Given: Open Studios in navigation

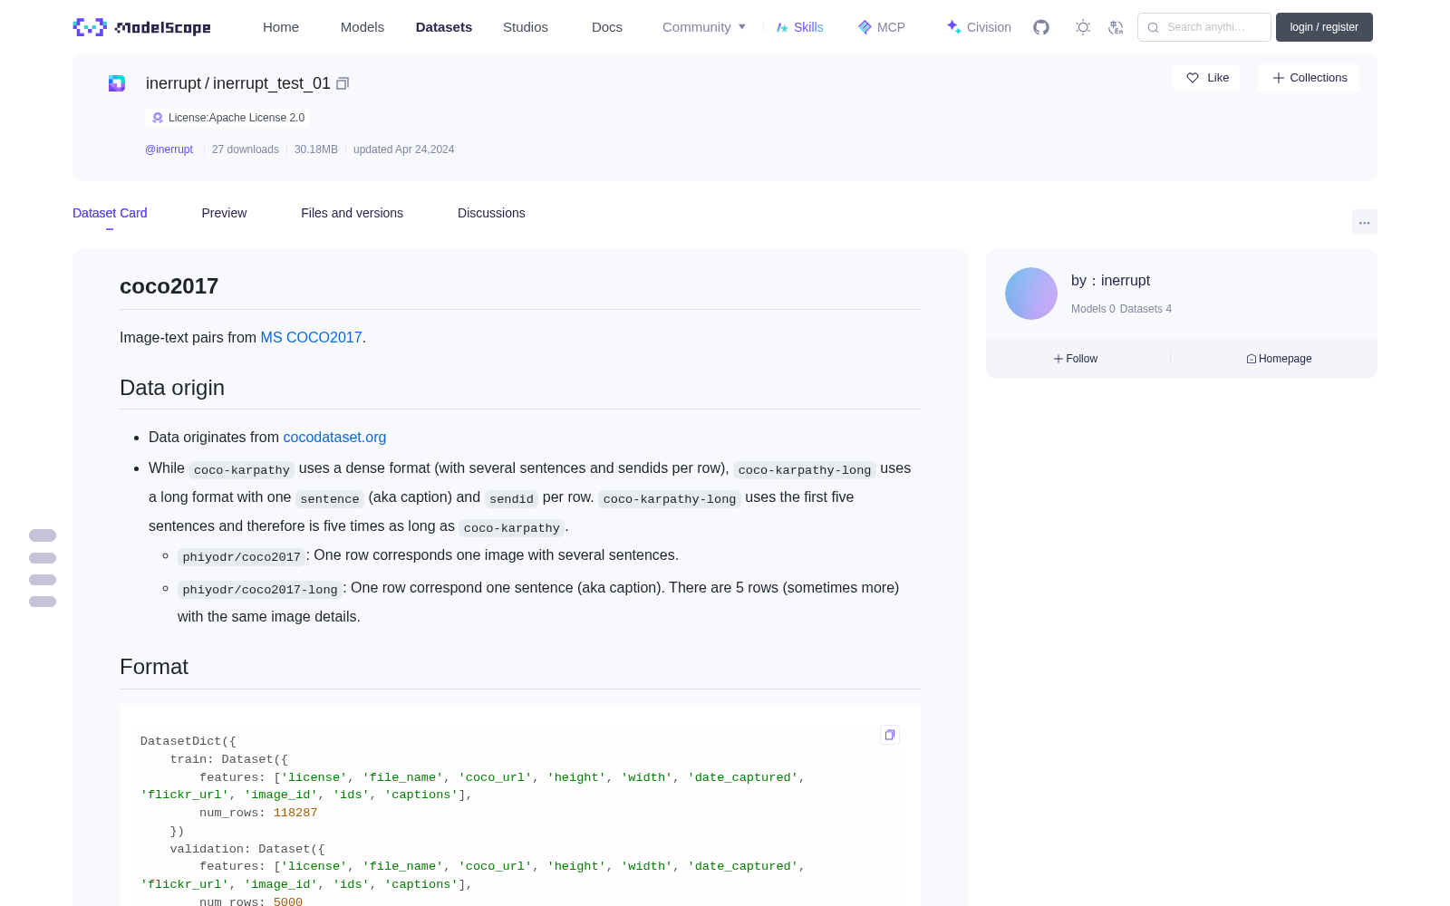Looking at the screenshot, I should (x=526, y=27).
